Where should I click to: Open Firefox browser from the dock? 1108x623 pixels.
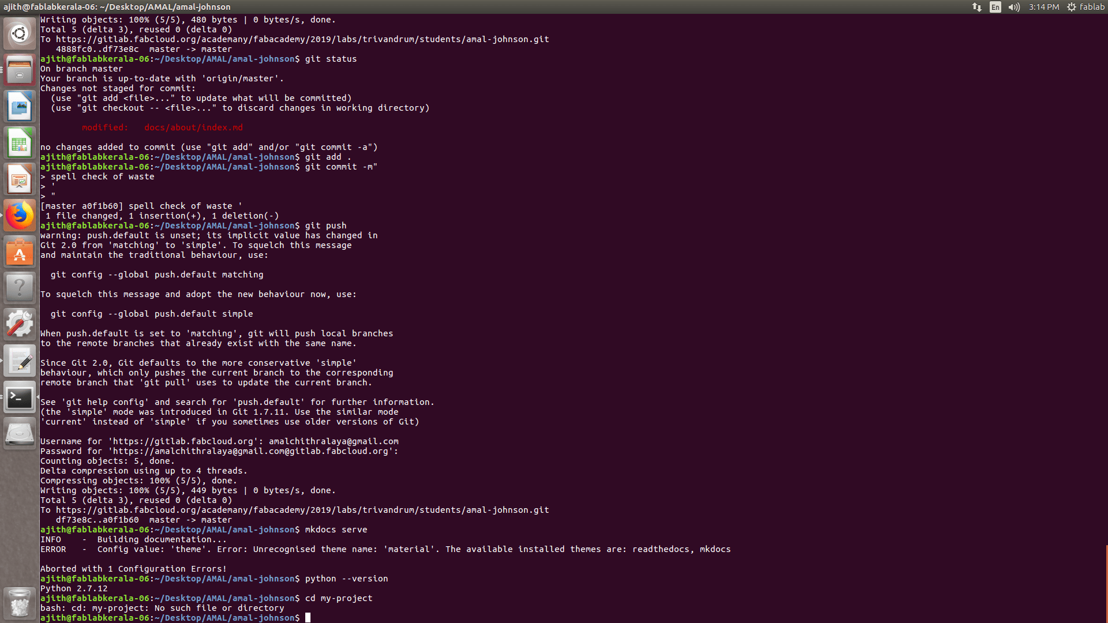pyautogui.click(x=20, y=216)
